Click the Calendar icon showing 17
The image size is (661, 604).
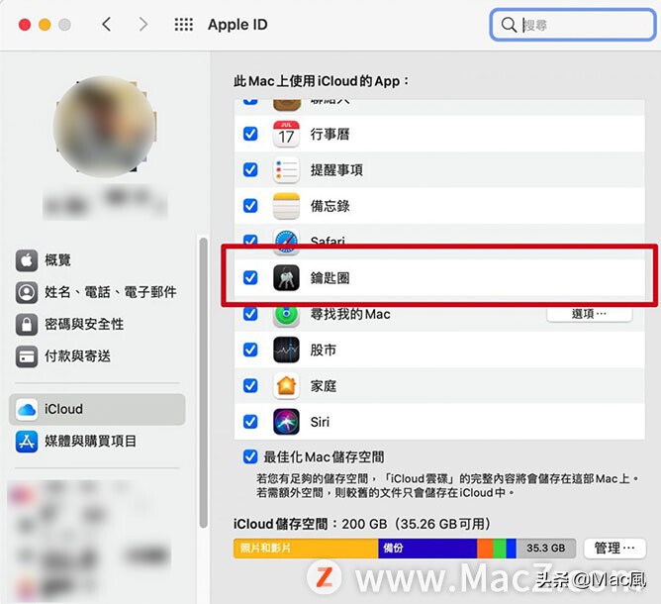(x=286, y=134)
